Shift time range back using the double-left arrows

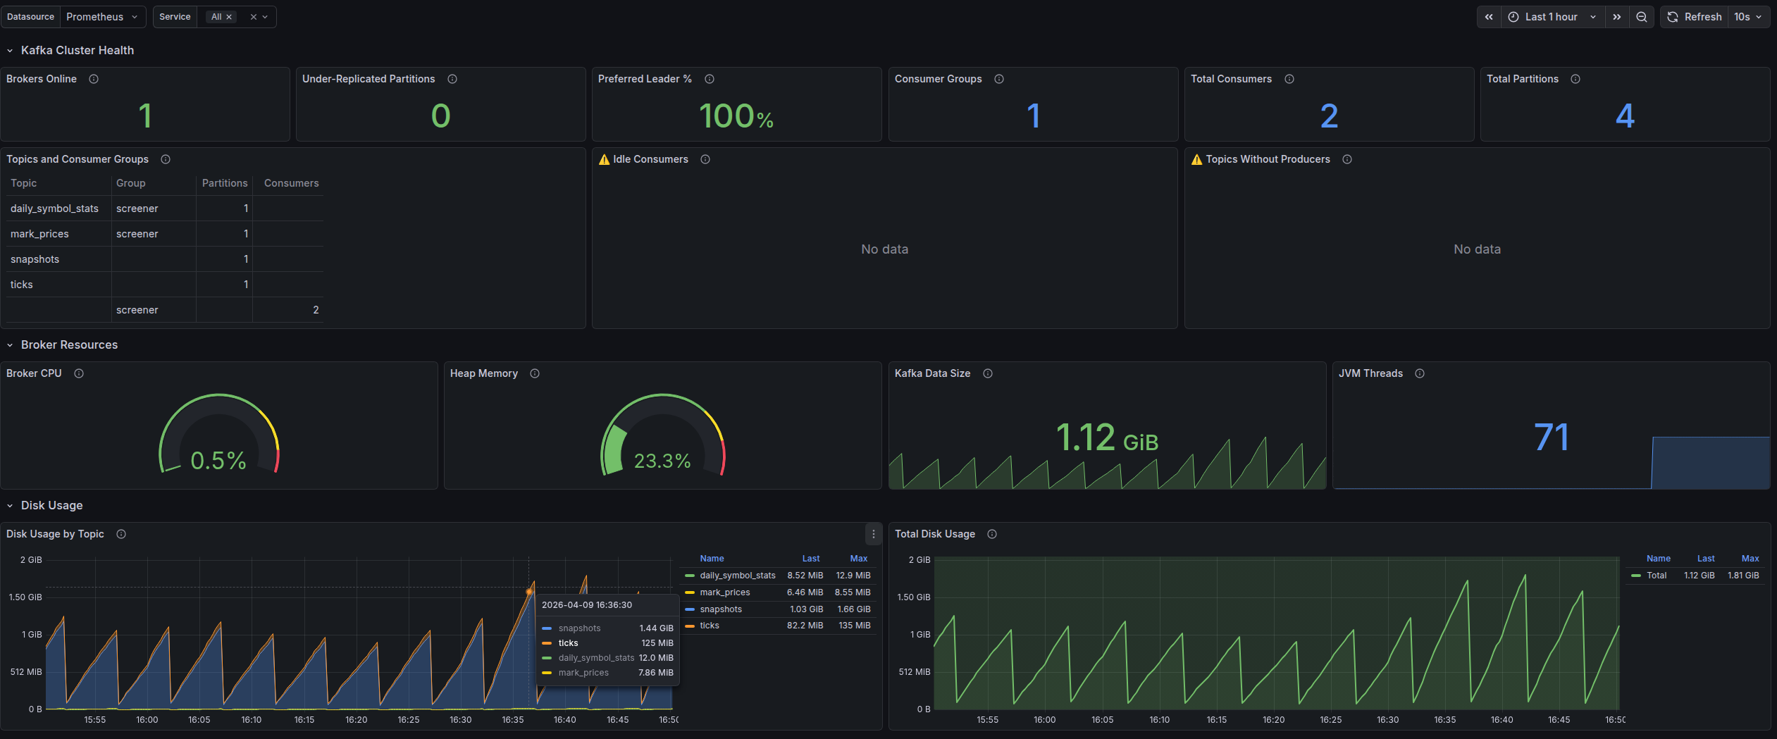tap(1488, 16)
